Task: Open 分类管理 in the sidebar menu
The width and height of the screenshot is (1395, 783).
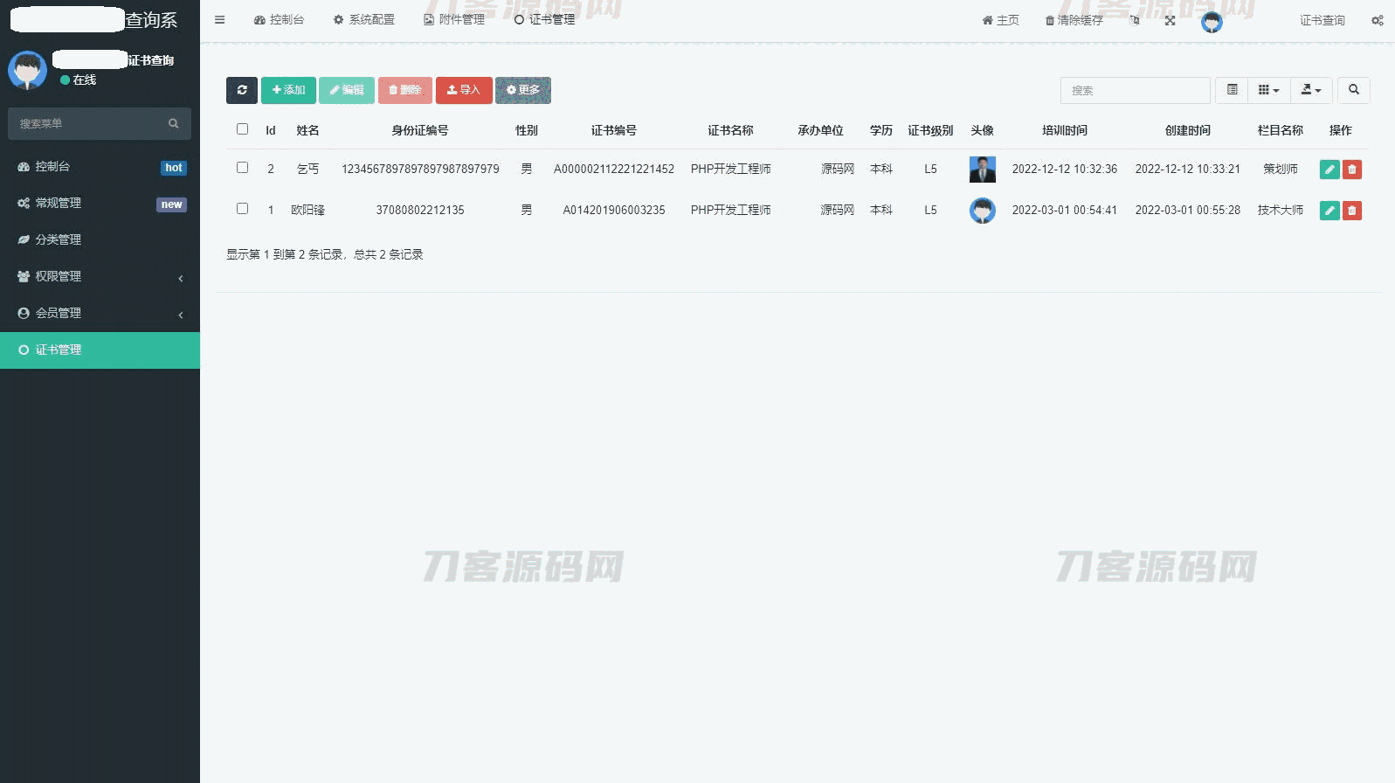Action: pyautogui.click(x=100, y=240)
